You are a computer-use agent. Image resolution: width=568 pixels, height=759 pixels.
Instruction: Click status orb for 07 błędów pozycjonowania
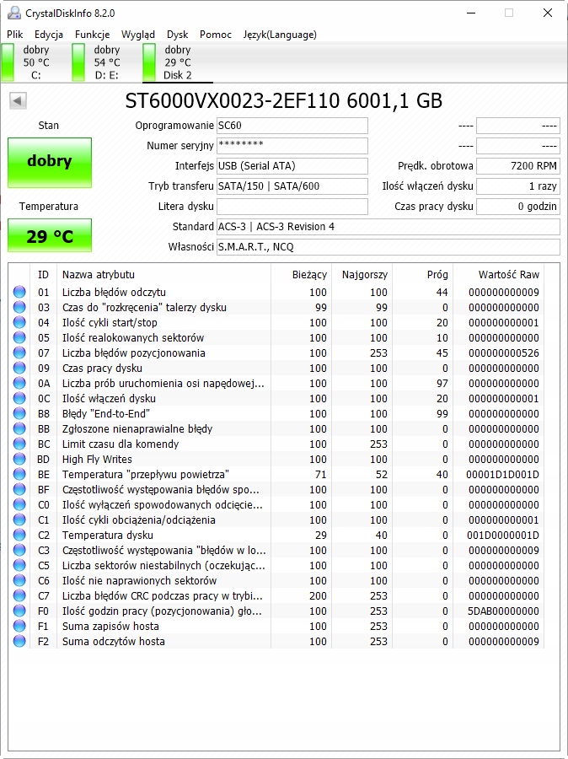tap(19, 353)
